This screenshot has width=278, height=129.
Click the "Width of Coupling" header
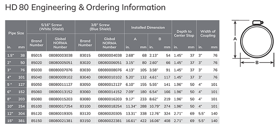(x=208, y=33)
